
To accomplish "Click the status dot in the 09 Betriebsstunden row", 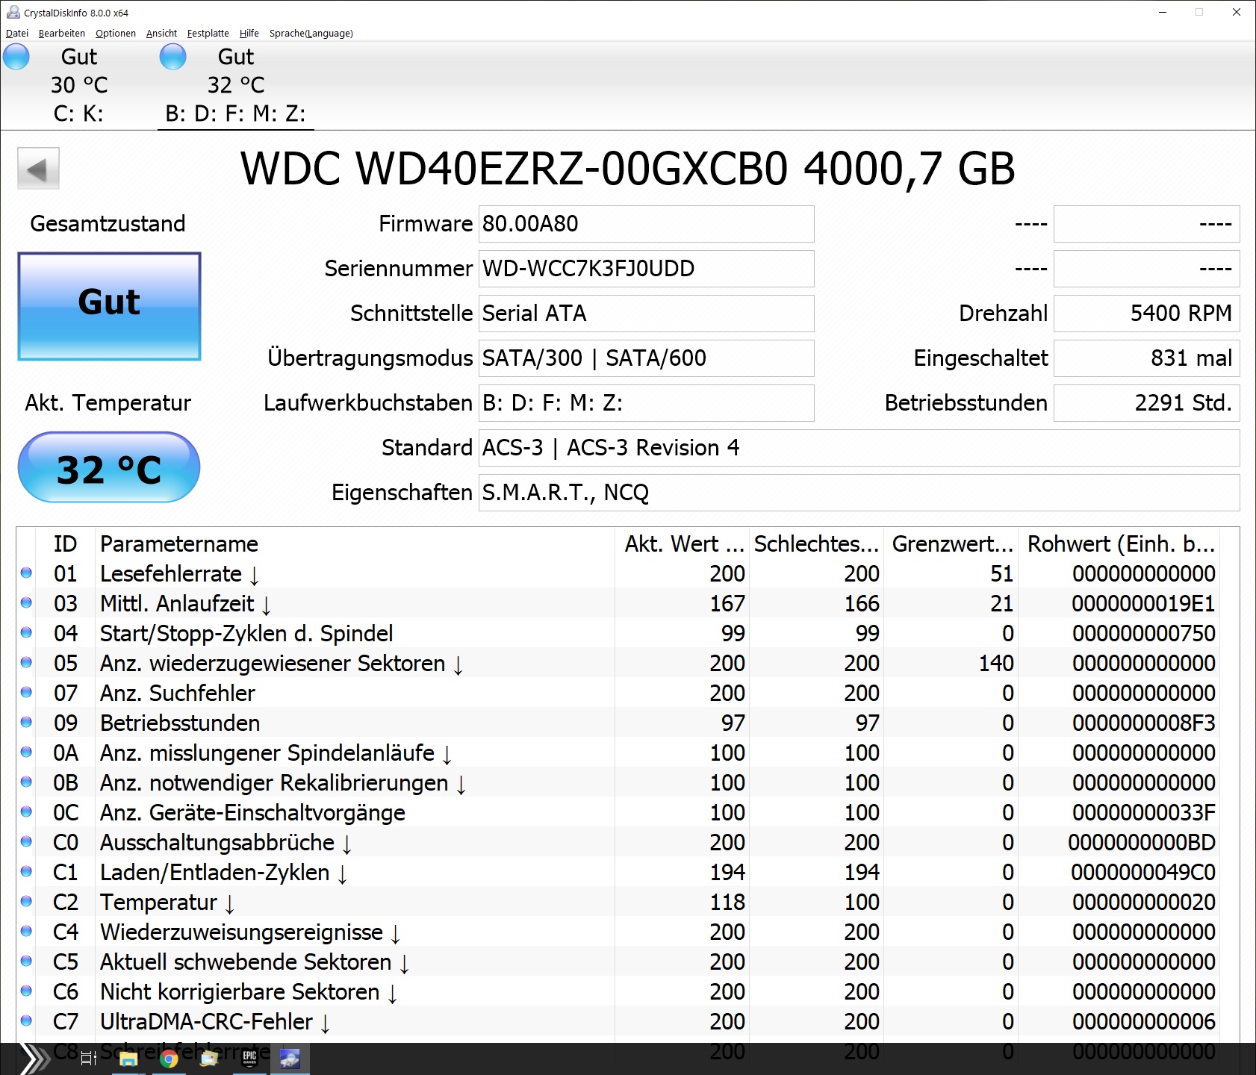I will pyautogui.click(x=26, y=722).
